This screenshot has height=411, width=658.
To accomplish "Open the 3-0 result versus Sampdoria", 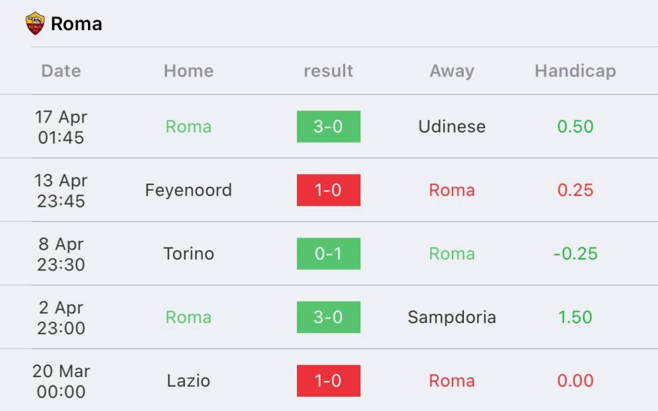I will pos(328,317).
